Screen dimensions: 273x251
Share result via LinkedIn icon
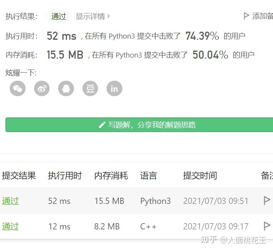click(114, 88)
